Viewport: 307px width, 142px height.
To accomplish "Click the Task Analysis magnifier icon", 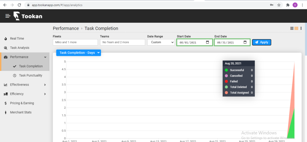I will tap(6, 48).
